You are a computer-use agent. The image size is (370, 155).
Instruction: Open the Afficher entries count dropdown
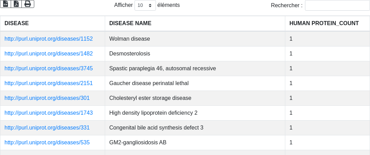[x=145, y=5]
